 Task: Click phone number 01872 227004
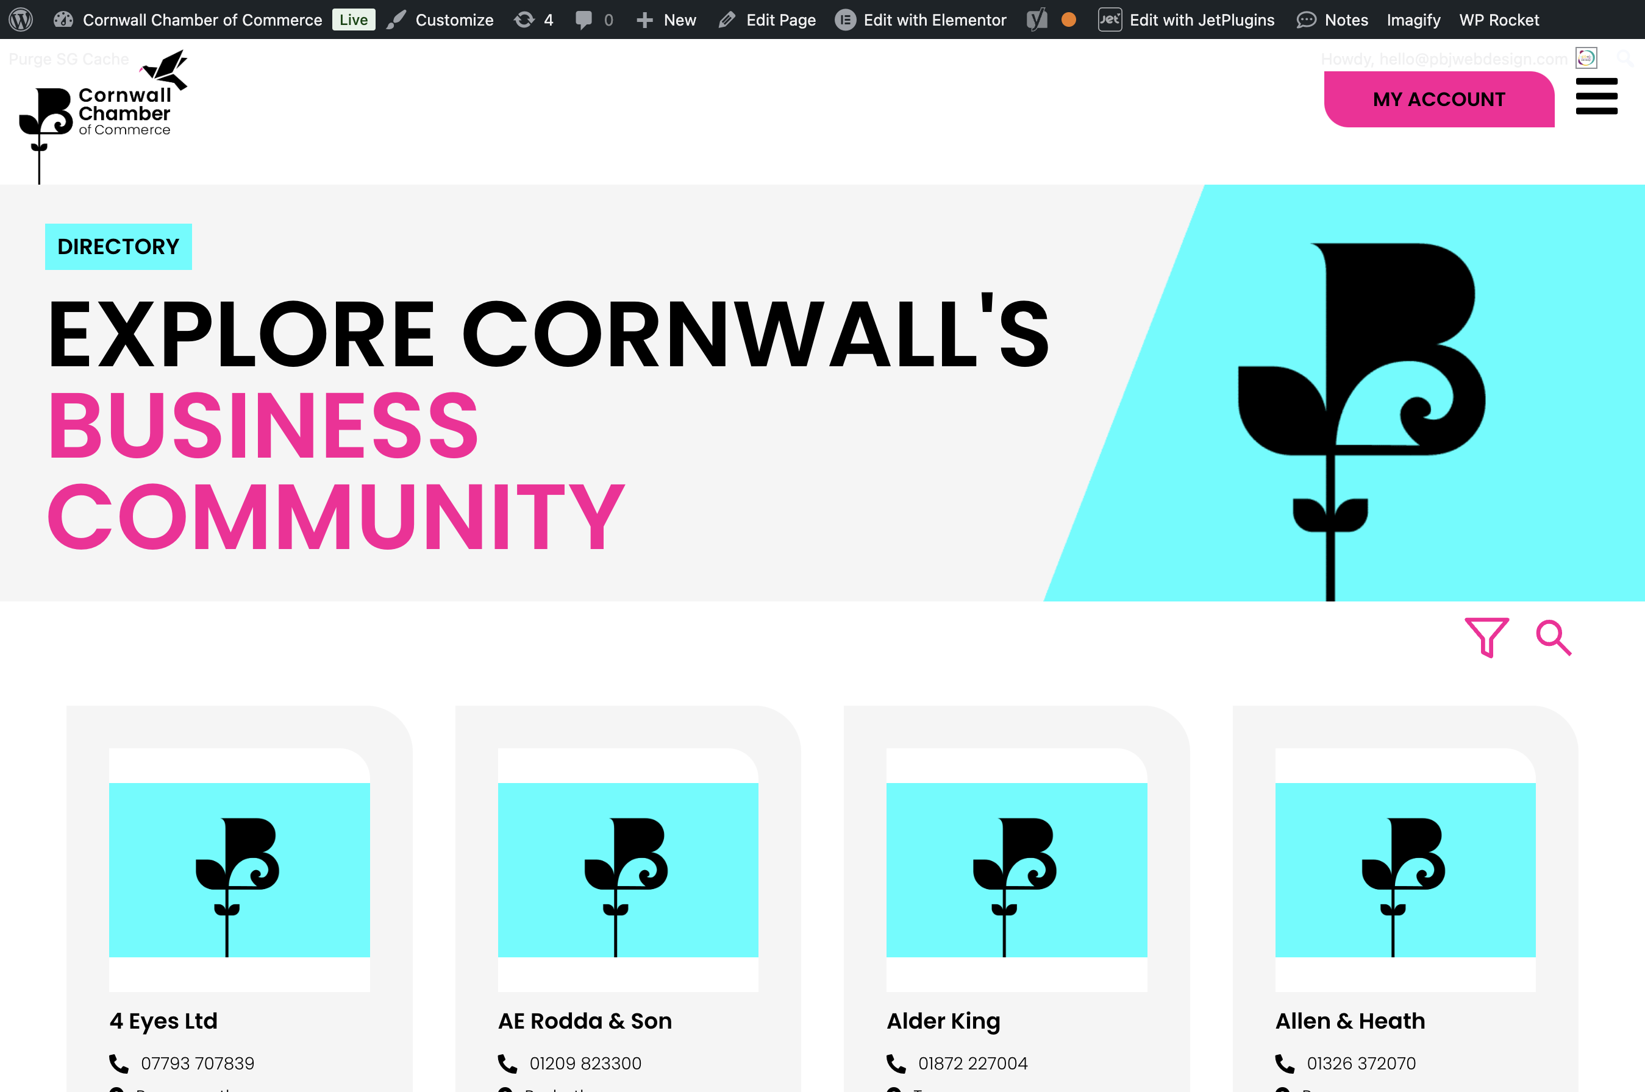(x=972, y=1063)
